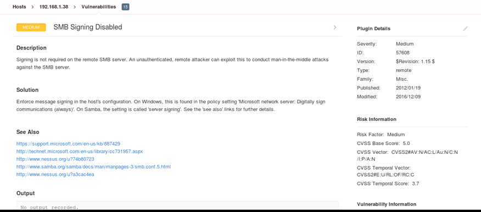Select the Vulnerabilities breadcrumb tab
Image resolution: width=481 pixels, height=212 pixels.
pyautogui.click(x=99, y=7)
